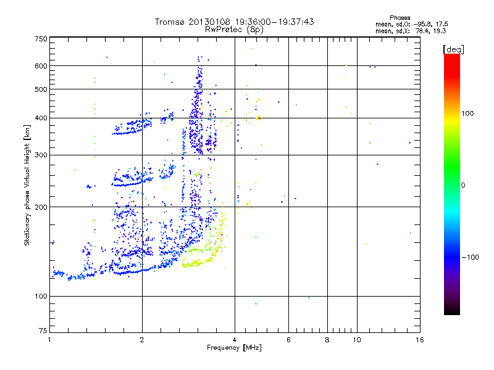Click the 200 tick label on the y-axis
Image resolution: width=494 pixels, height=370 pixels.
click(41, 207)
